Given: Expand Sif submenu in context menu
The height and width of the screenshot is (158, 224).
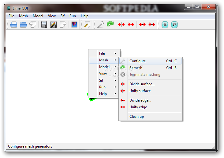Looking at the screenshot, I should point(104,80).
